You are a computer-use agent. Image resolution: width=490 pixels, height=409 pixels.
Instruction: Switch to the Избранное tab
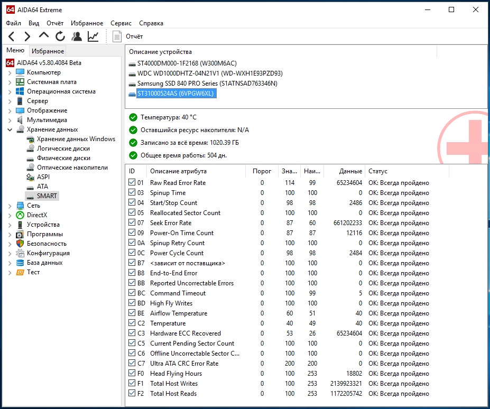coord(48,51)
